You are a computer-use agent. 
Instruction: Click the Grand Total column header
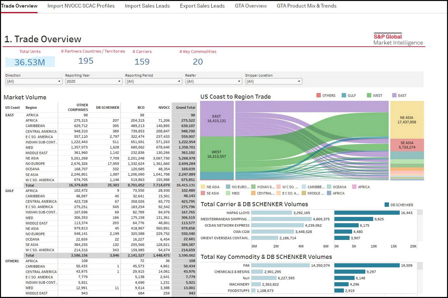[185, 107]
